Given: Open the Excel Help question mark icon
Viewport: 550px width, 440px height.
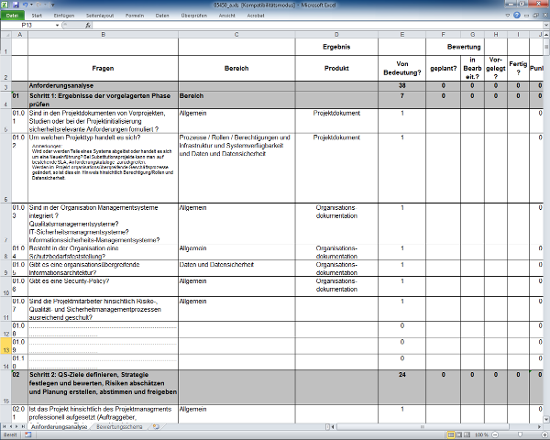Looking at the screenshot, I should tap(518, 16).
